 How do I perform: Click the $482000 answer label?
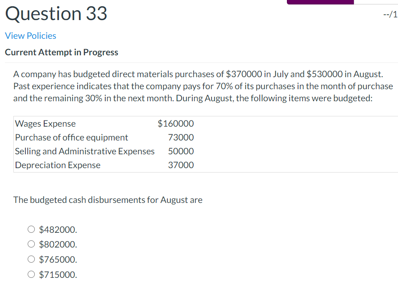click(58, 229)
